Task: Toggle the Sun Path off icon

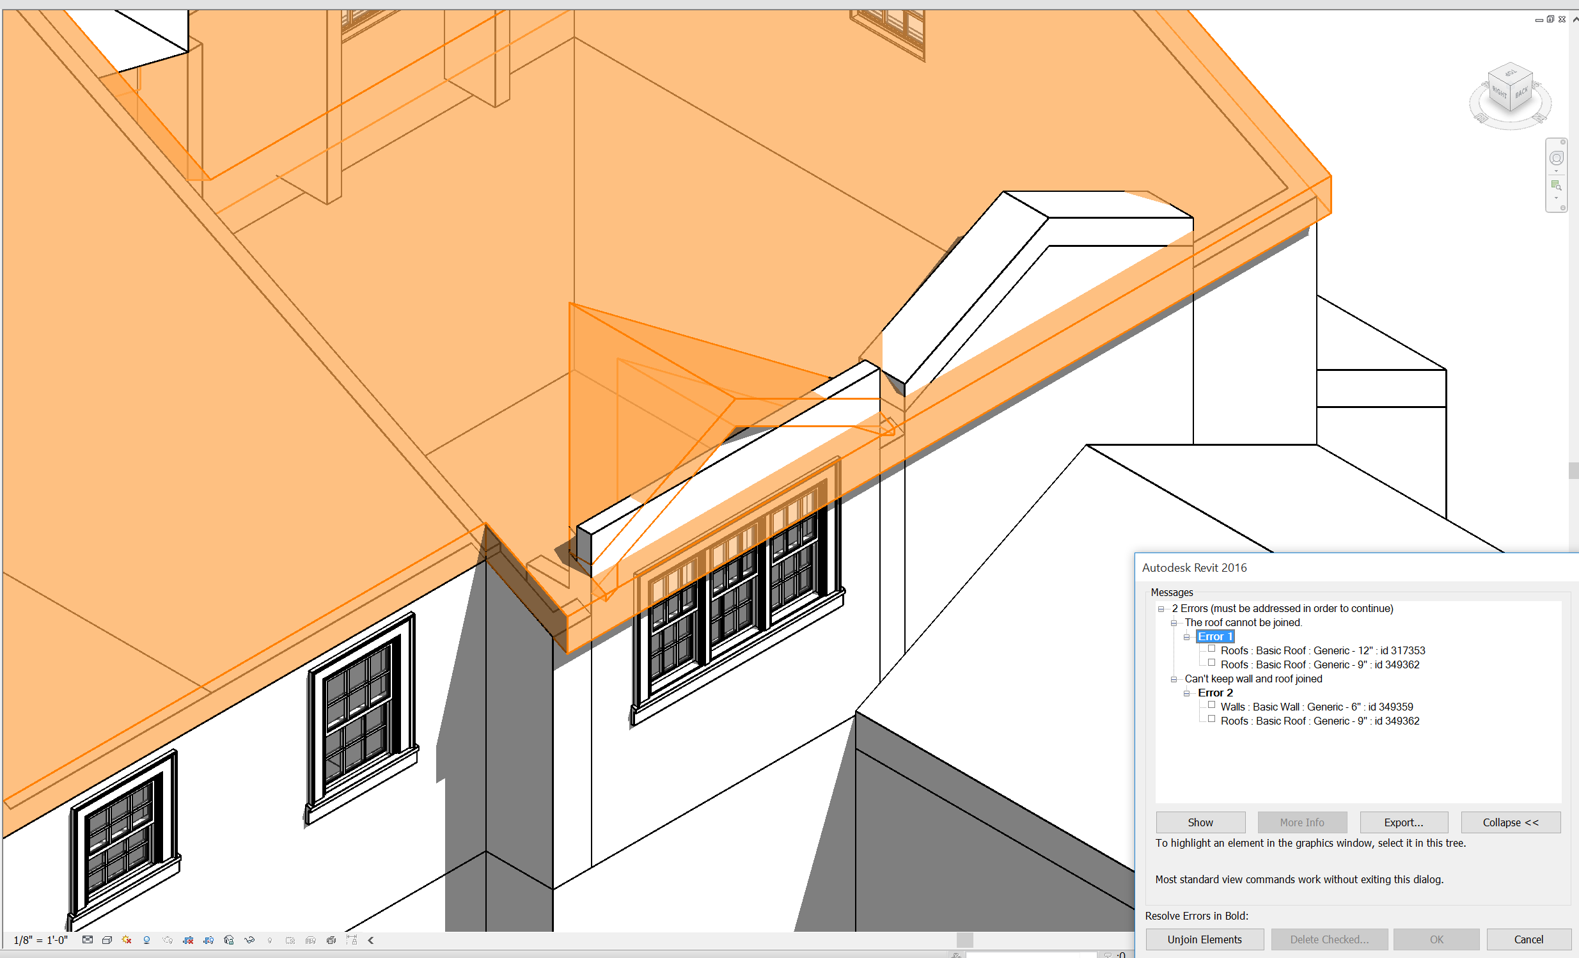Action: tap(127, 940)
